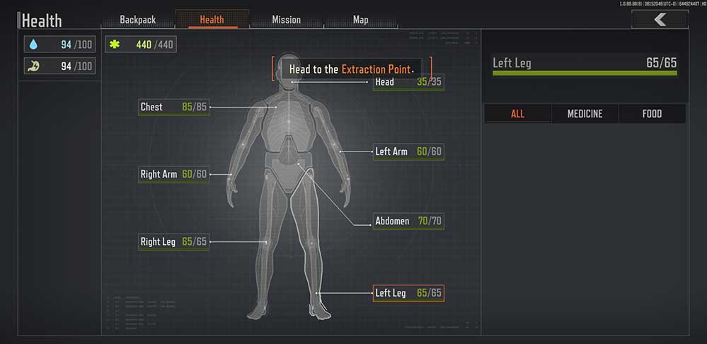Filter items by MEDICINE
This screenshot has height=344, width=707.
[x=585, y=114]
